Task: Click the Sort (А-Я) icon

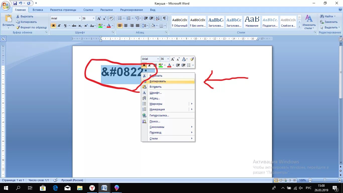Action: pos(158,18)
